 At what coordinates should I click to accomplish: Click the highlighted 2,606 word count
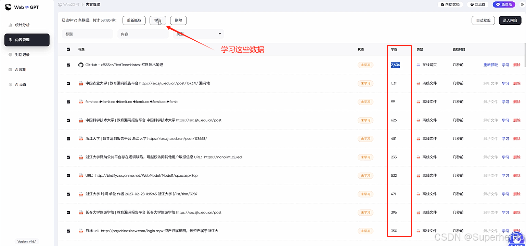pos(395,65)
